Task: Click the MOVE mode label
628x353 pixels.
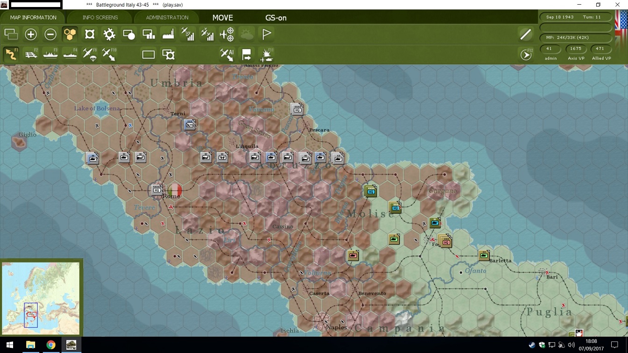Action: coord(222,18)
